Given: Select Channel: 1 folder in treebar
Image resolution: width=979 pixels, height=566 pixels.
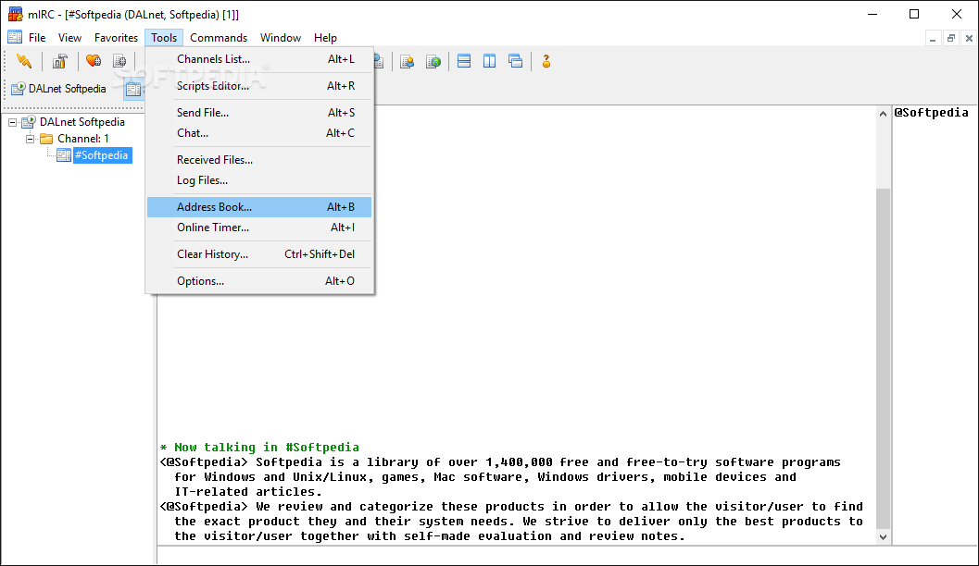Looking at the screenshot, I should pyautogui.click(x=83, y=139).
